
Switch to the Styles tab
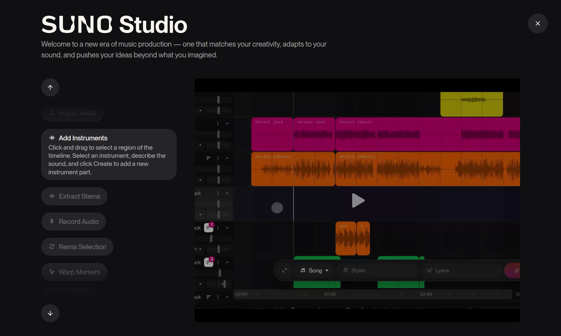pyautogui.click(x=359, y=270)
